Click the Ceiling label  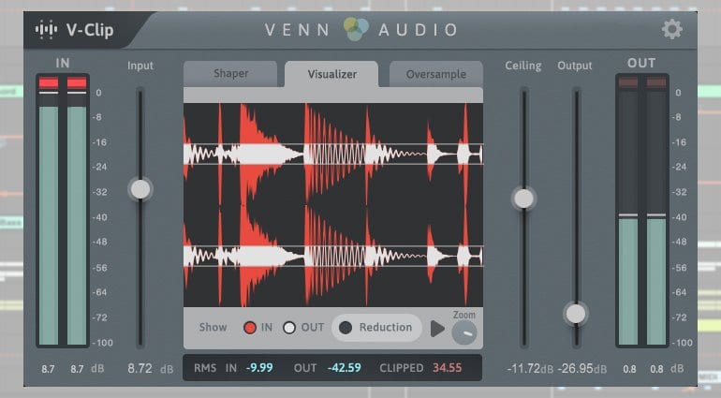[x=523, y=66]
